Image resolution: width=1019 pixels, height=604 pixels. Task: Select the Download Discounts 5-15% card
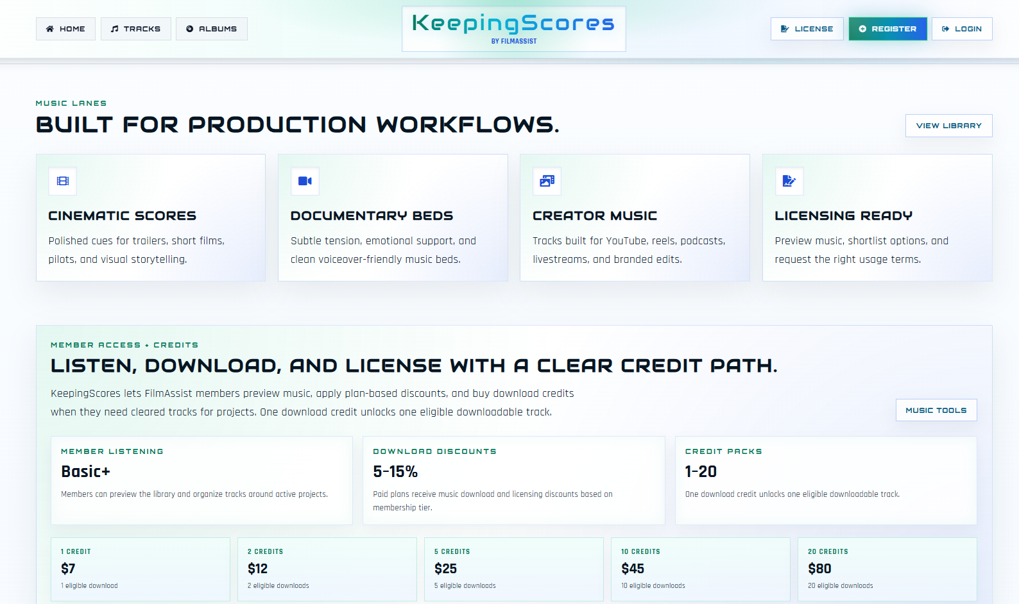(x=513, y=481)
